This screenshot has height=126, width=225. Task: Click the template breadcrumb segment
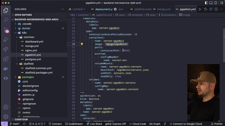point(137,15)
